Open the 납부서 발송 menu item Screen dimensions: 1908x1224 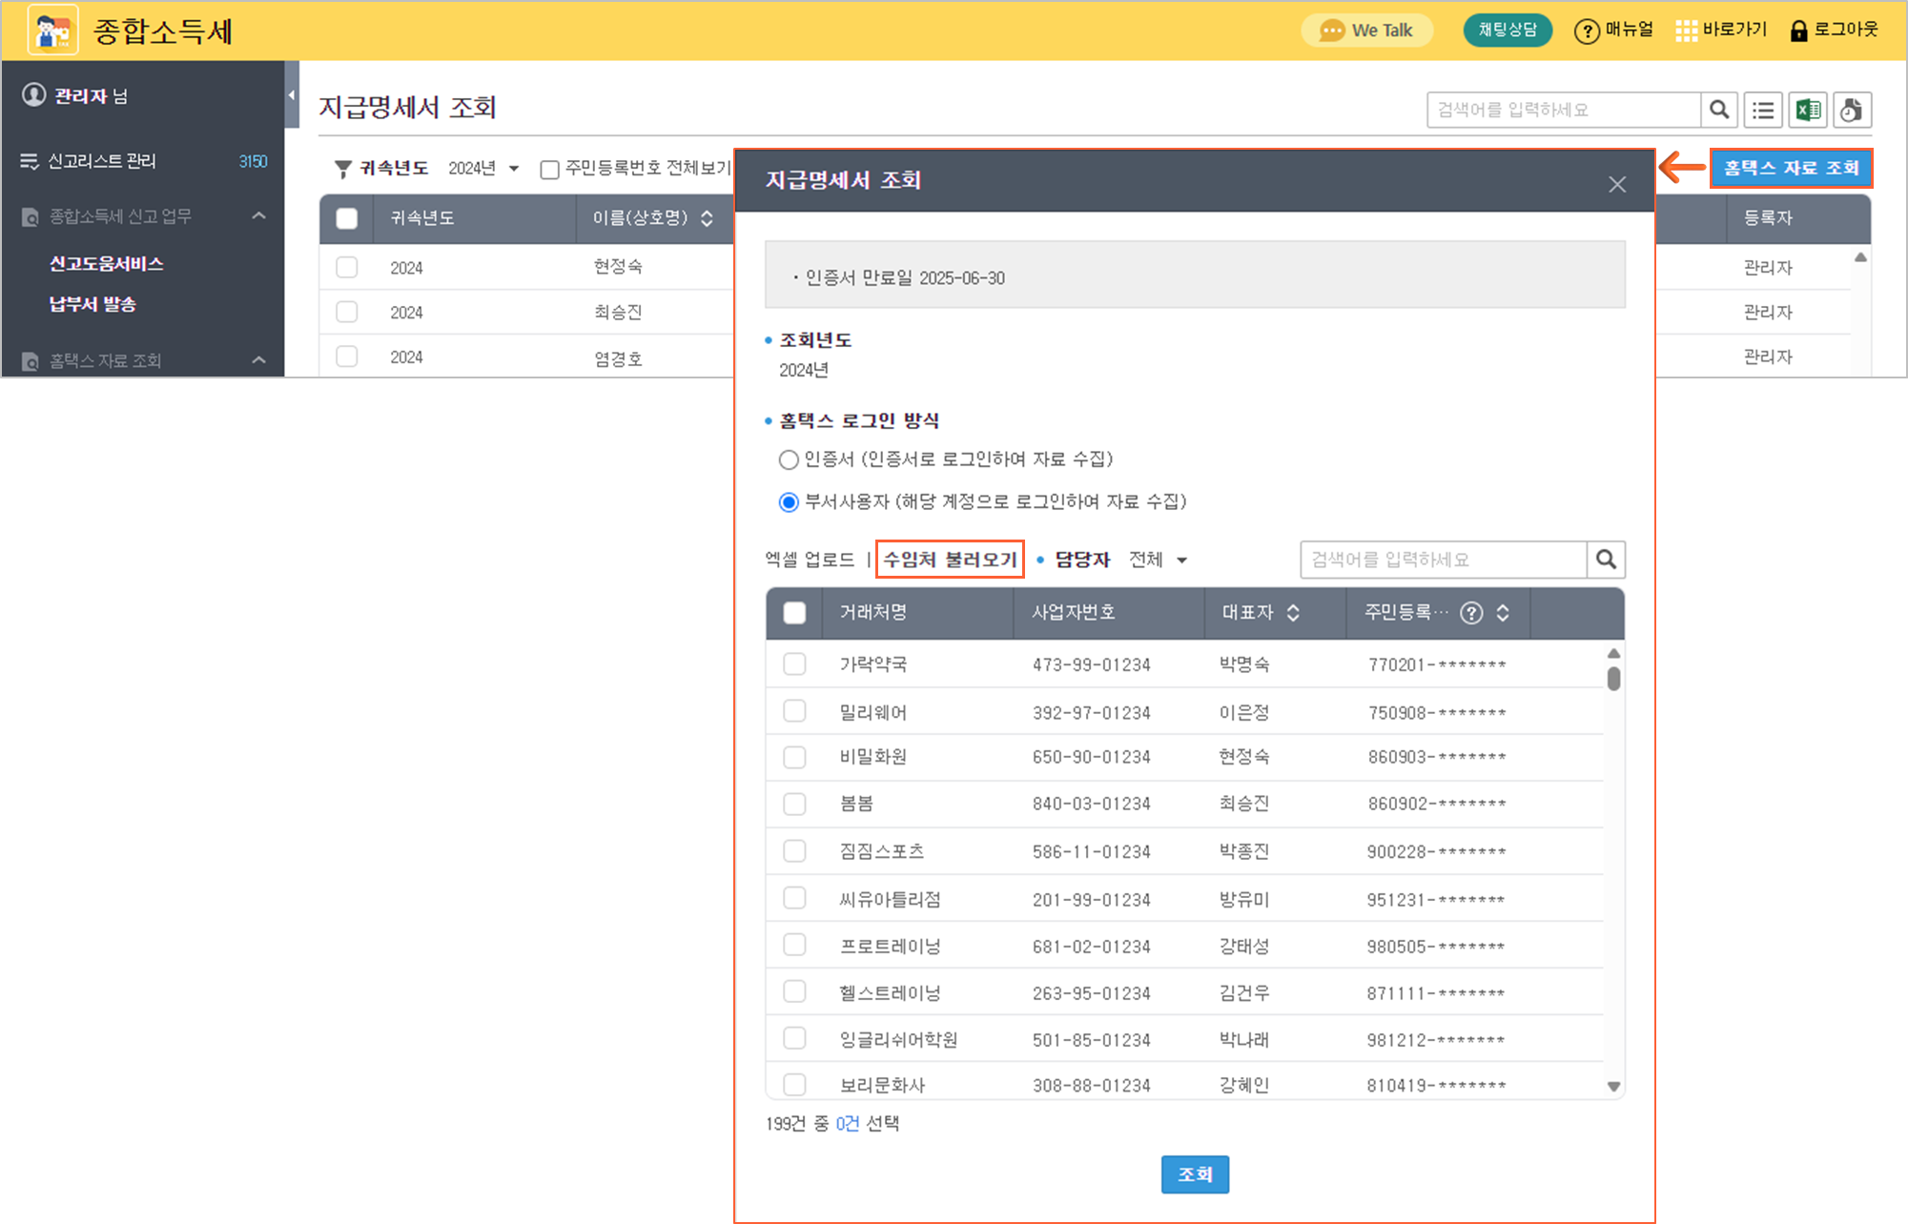pos(92,304)
